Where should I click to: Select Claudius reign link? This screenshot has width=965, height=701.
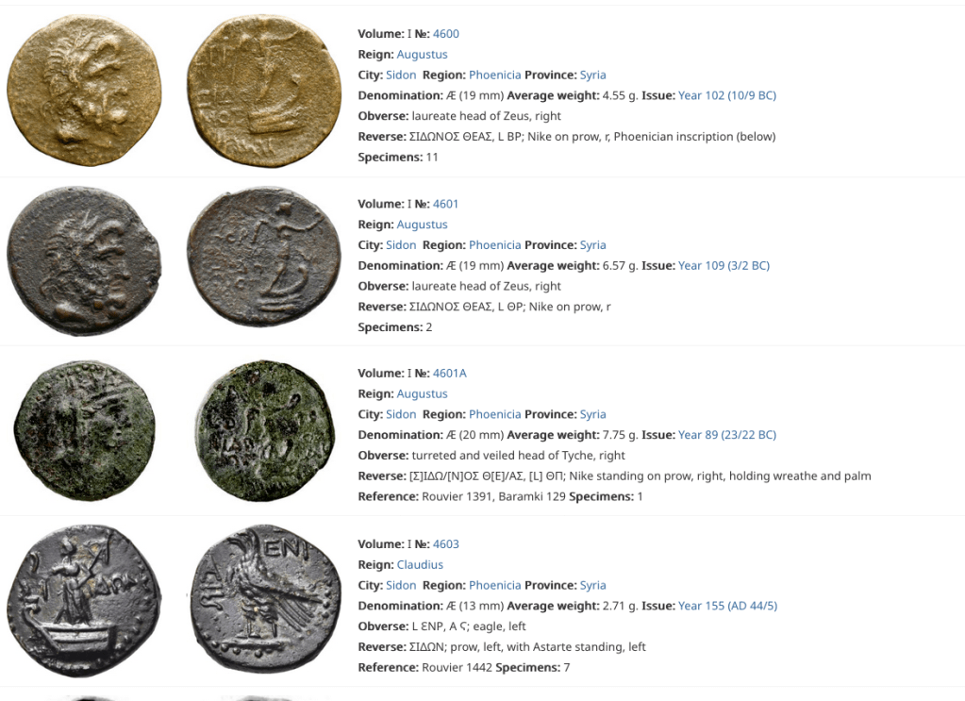coord(420,564)
